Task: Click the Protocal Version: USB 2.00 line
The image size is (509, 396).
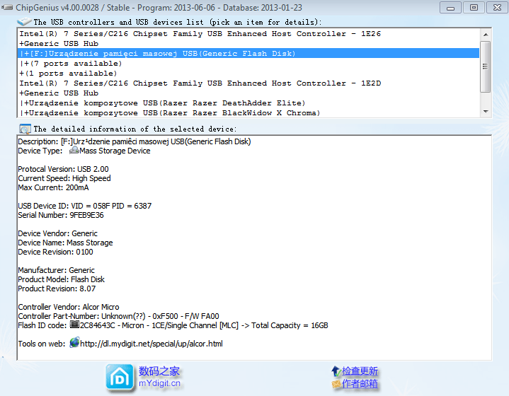Action: 63,169
